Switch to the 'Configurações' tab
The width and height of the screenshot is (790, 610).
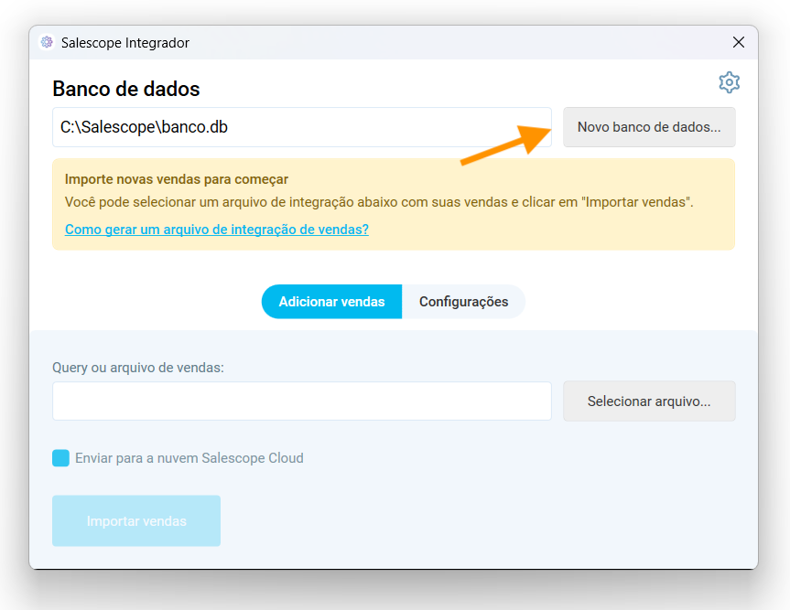coord(463,302)
